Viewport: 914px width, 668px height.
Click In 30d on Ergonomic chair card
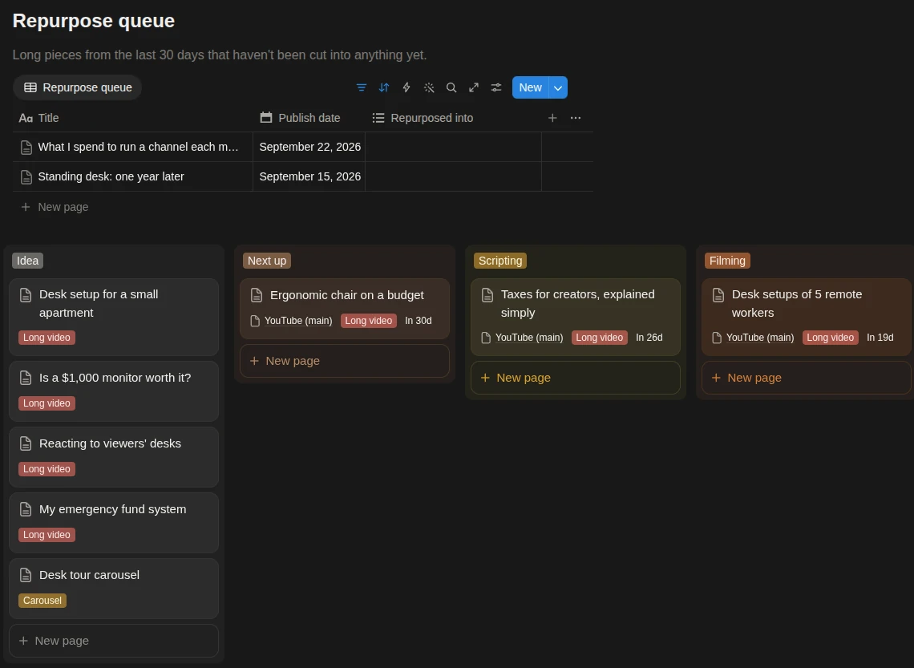coord(418,321)
